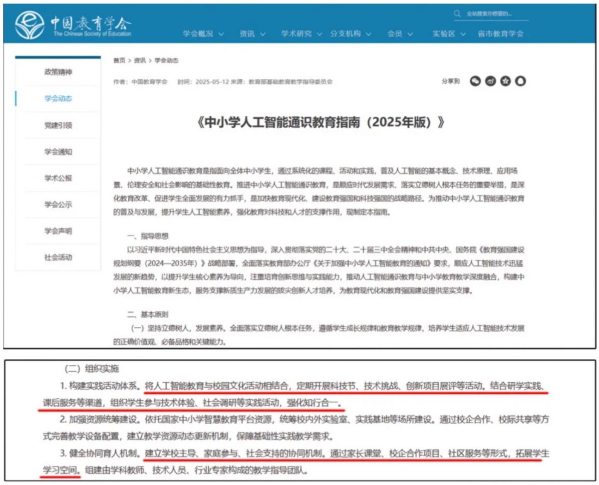Share the article to WeChat
Viewport: 599px width, 485px height.
pyautogui.click(x=475, y=81)
